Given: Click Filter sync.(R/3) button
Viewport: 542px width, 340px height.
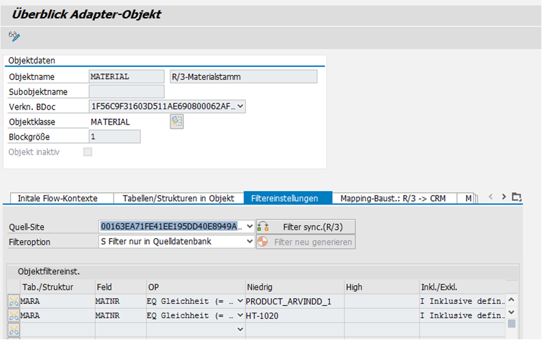Looking at the screenshot, I should pyautogui.click(x=306, y=226).
